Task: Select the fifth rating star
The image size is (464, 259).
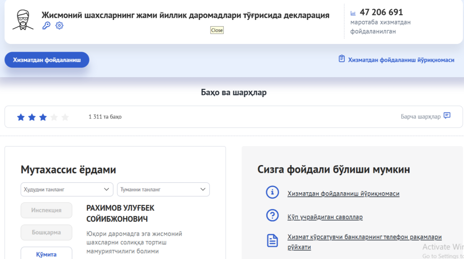Action: [x=65, y=117]
